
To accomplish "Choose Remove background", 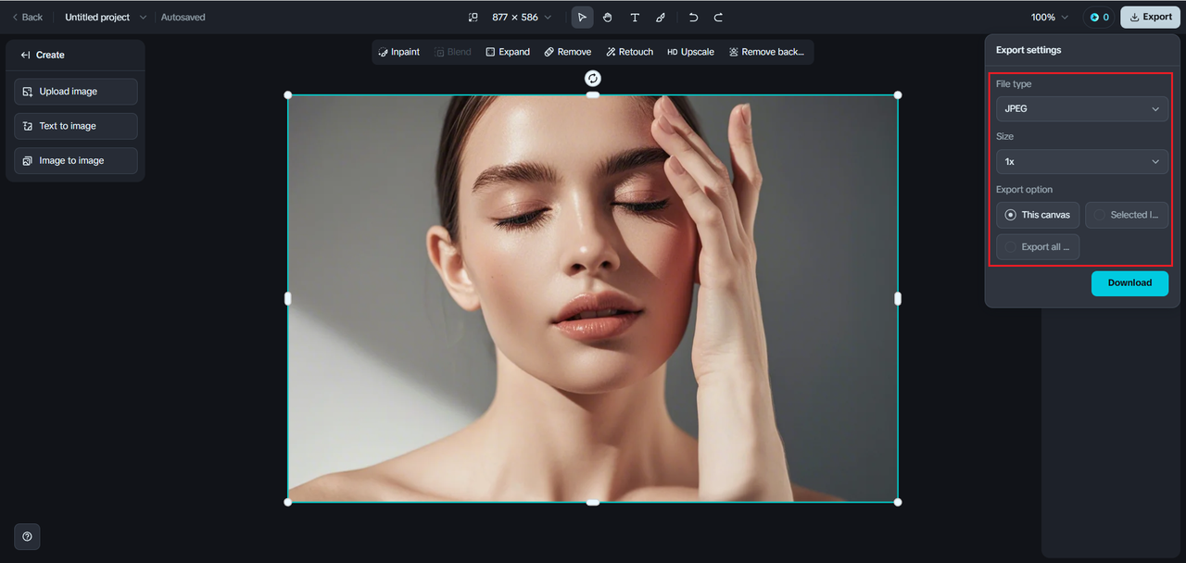I will (x=767, y=52).
